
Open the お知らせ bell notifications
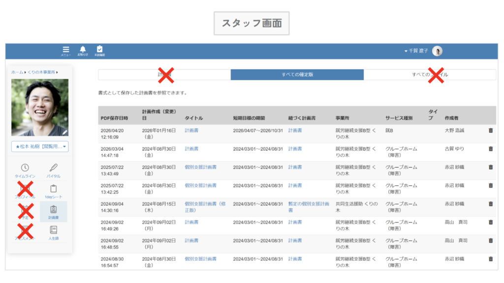click(83, 51)
